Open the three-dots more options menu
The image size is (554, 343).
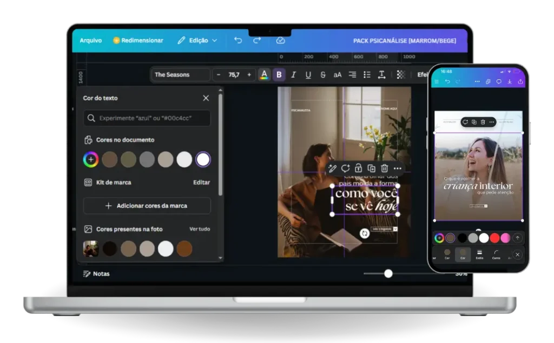coord(398,169)
